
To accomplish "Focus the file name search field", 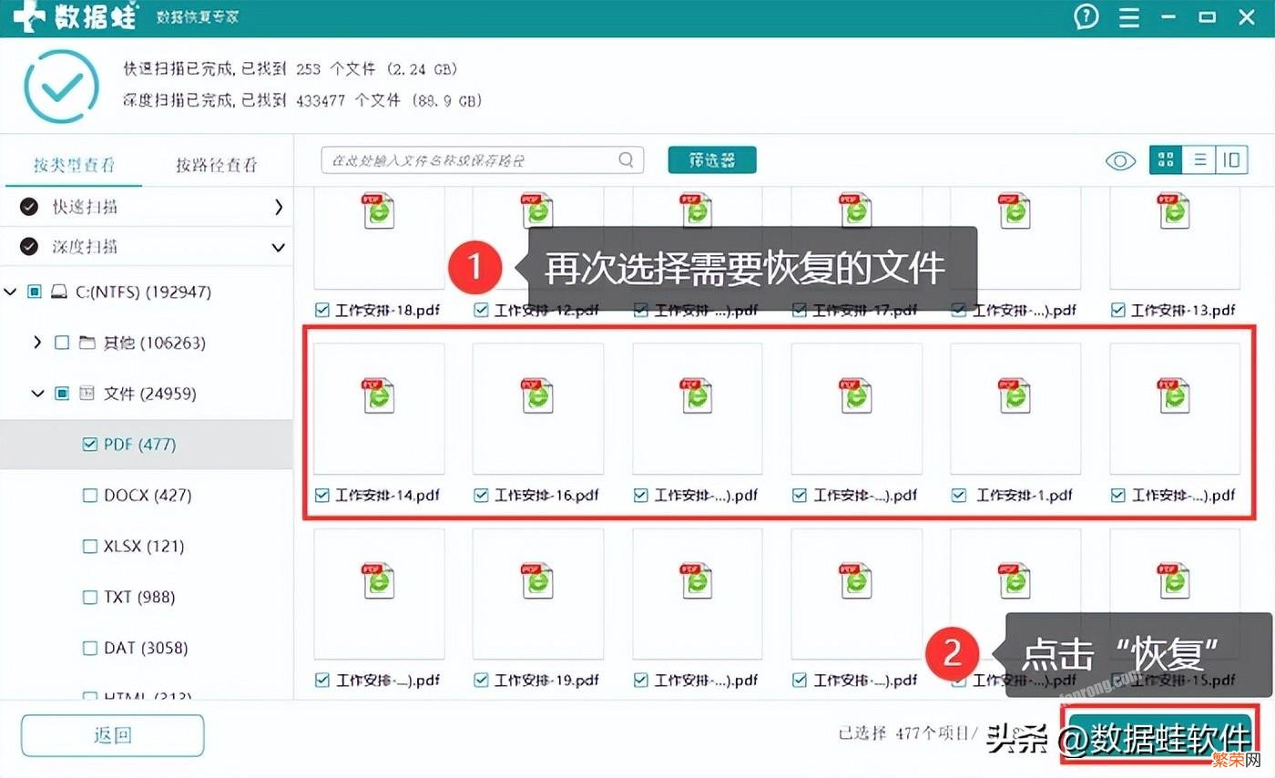I will coord(483,160).
